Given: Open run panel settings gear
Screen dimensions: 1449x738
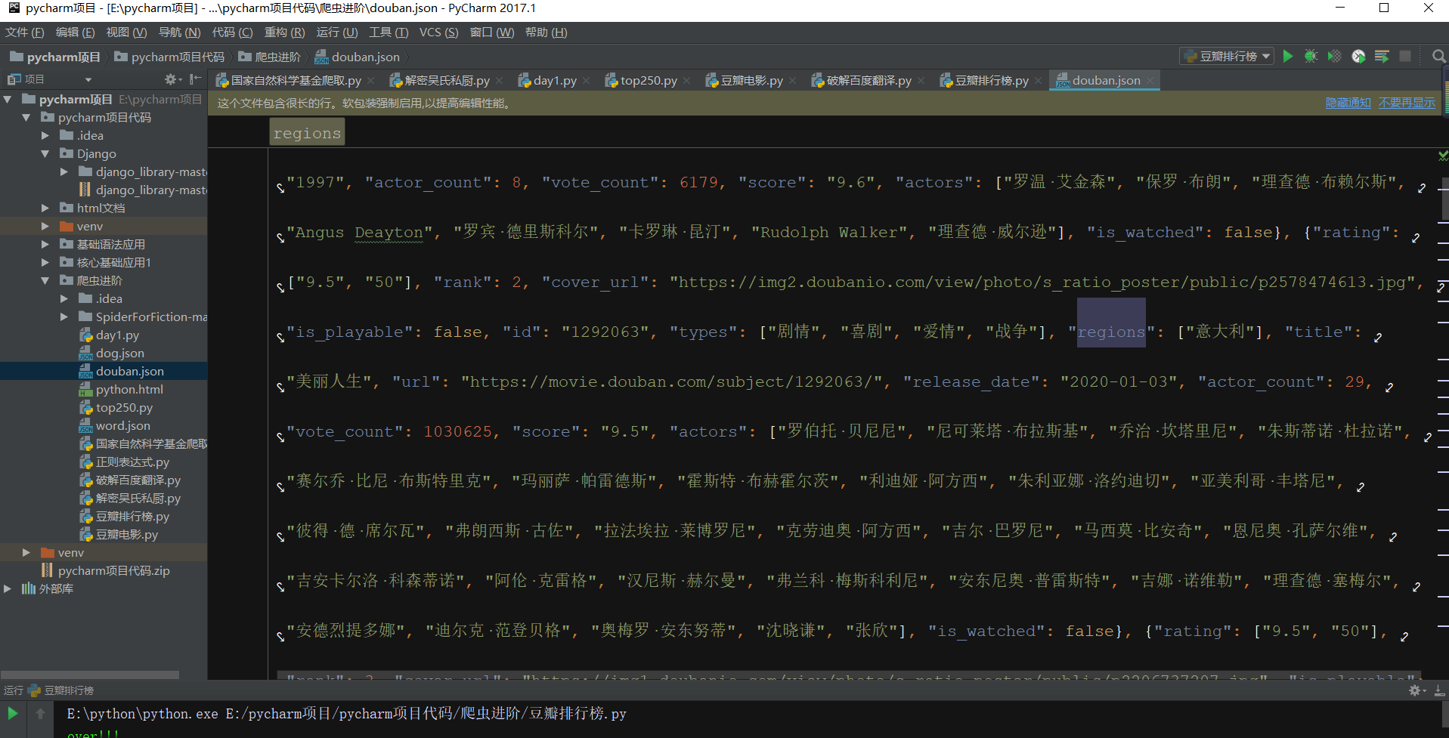Looking at the screenshot, I should pos(1415,690).
